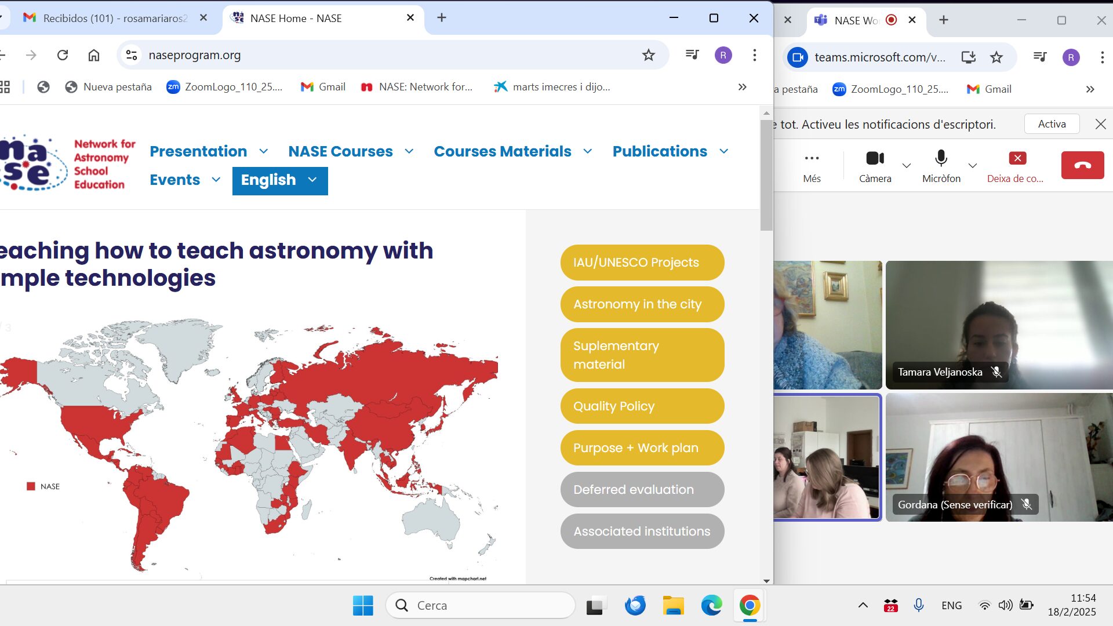Close the Recibidos Gmail tab

pos(203,18)
